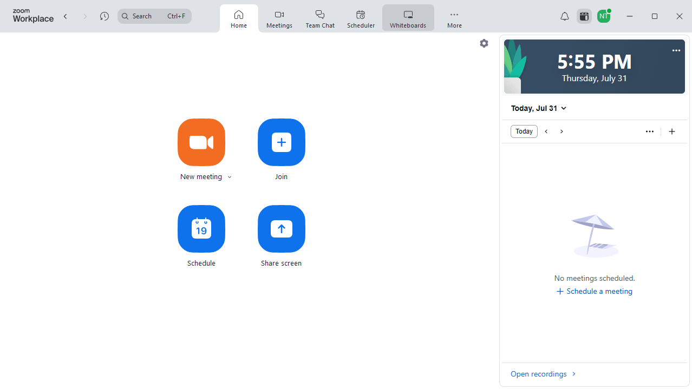
Task: Click the Join meeting icon
Action: tap(281, 142)
